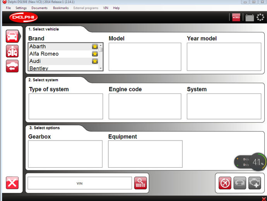Select Alfa Romeo in the Brand list
Image resolution: width=267 pixels, height=201 pixels.
[63, 54]
